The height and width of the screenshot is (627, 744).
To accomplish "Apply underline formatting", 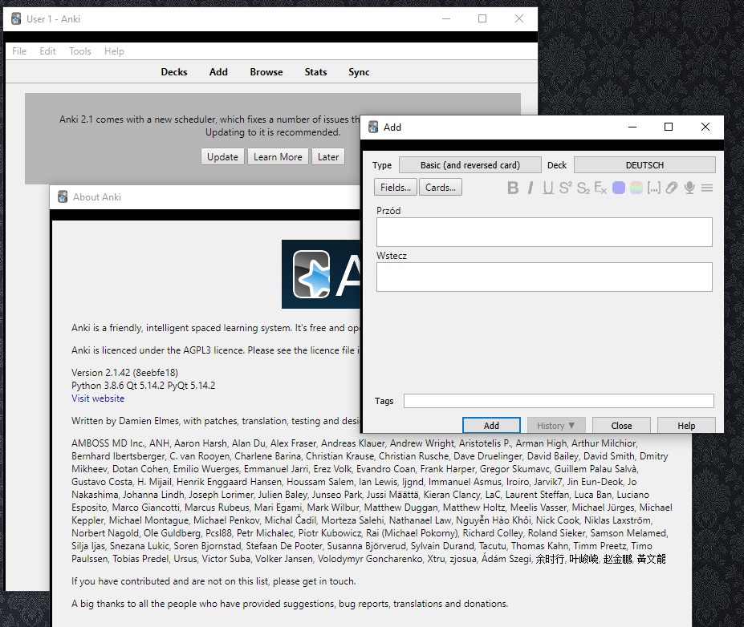I will (x=547, y=188).
